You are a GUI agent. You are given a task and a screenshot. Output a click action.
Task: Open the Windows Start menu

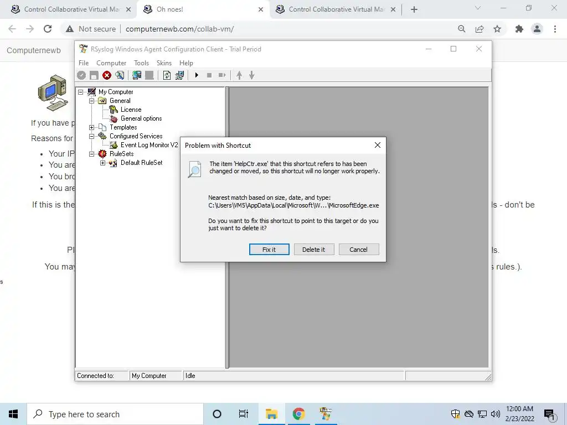point(13,414)
